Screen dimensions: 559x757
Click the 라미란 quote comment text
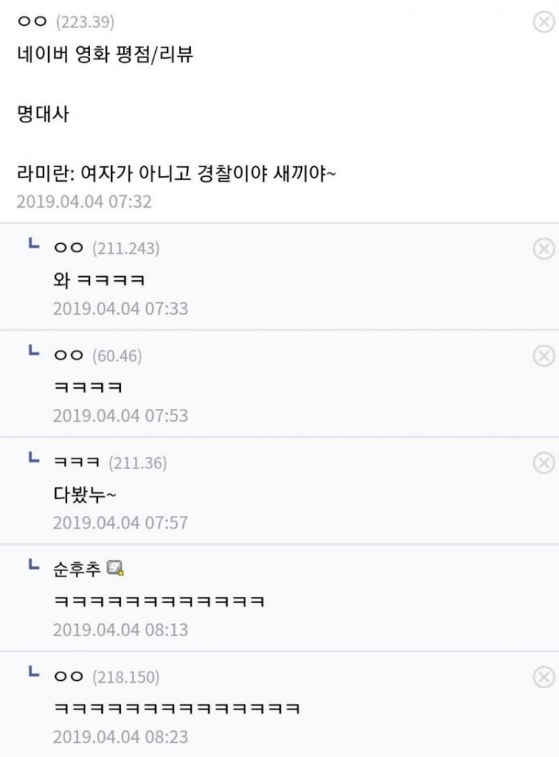tap(177, 172)
